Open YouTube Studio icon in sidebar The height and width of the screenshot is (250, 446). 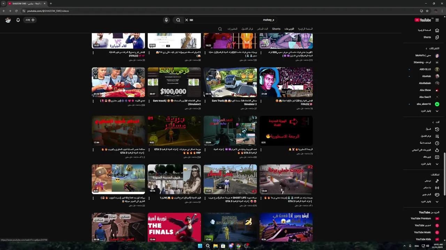coord(437,225)
